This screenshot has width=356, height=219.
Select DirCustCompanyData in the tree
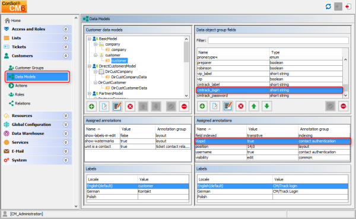(129, 77)
